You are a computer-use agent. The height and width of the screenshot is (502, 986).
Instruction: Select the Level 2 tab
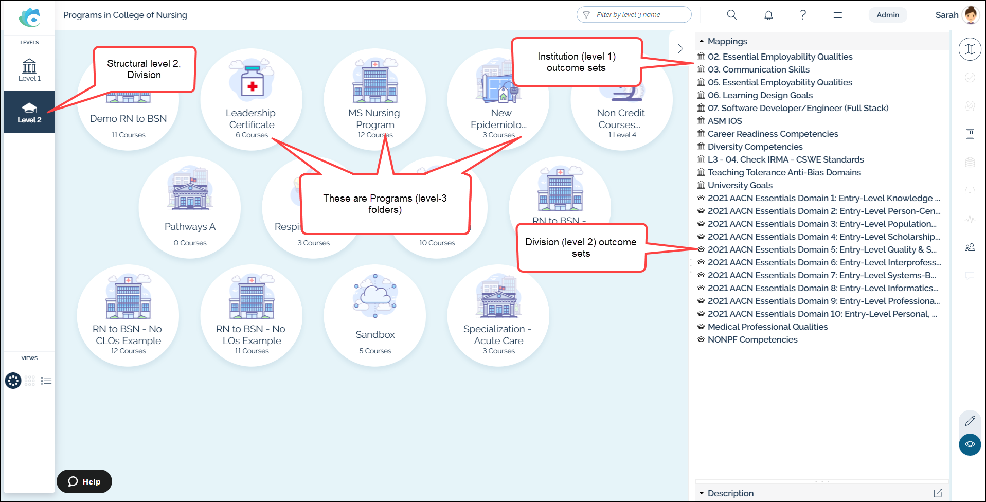29,112
